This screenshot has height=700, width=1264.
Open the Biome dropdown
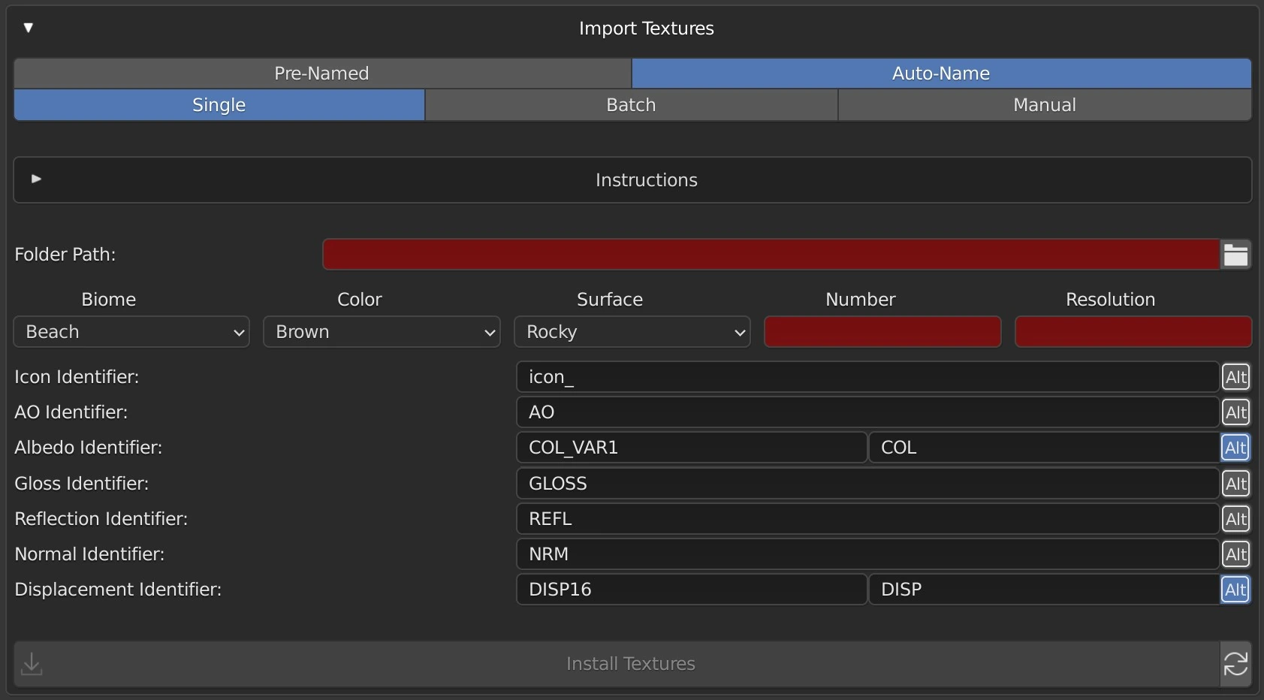131,332
